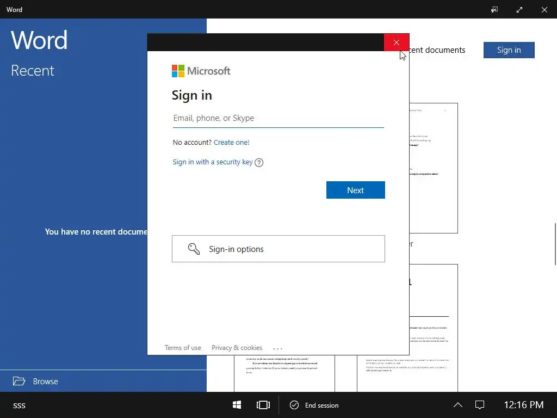Image resolution: width=557 pixels, height=418 pixels.
Task: Open Terms of use link
Action: click(x=183, y=348)
